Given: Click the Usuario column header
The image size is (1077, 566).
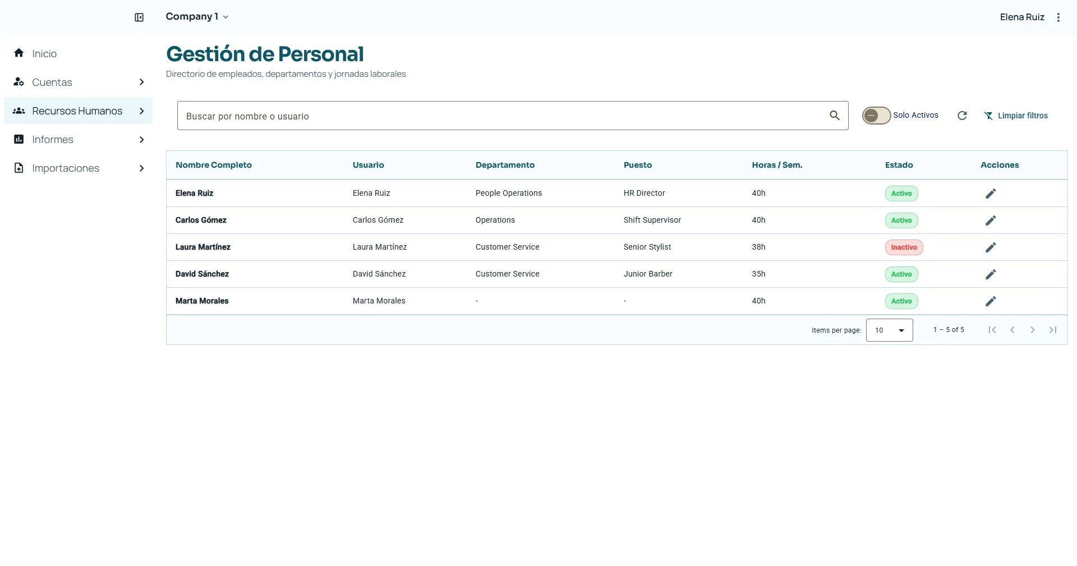Looking at the screenshot, I should point(368,165).
